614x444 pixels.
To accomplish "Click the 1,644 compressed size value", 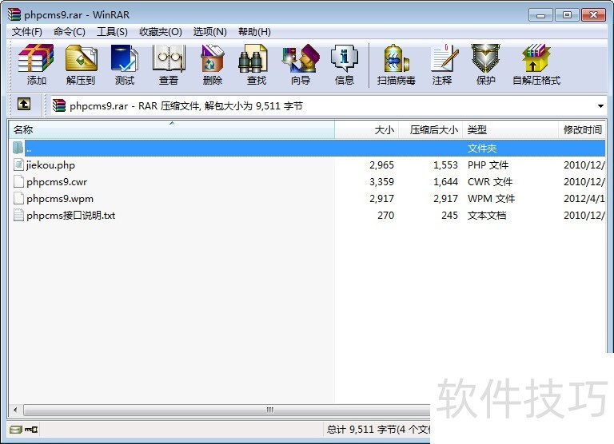I will pos(445,182).
